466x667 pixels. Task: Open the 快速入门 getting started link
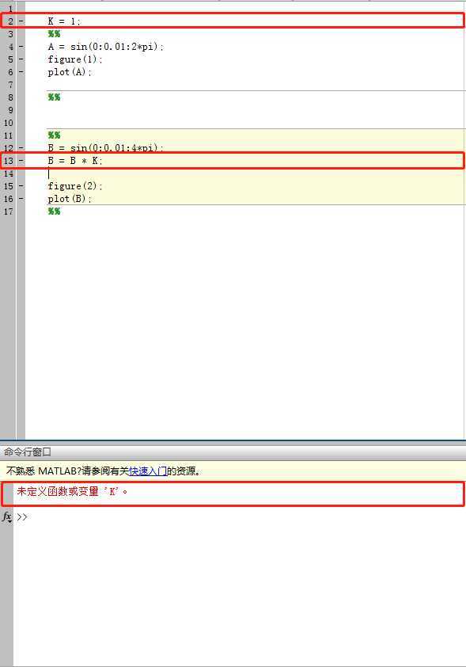point(148,471)
